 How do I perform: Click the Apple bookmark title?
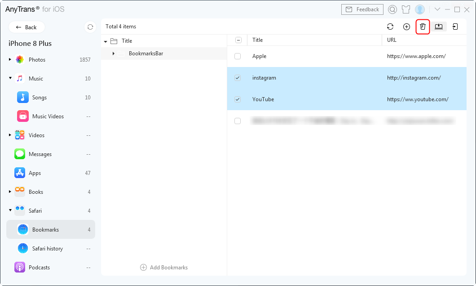coord(259,56)
